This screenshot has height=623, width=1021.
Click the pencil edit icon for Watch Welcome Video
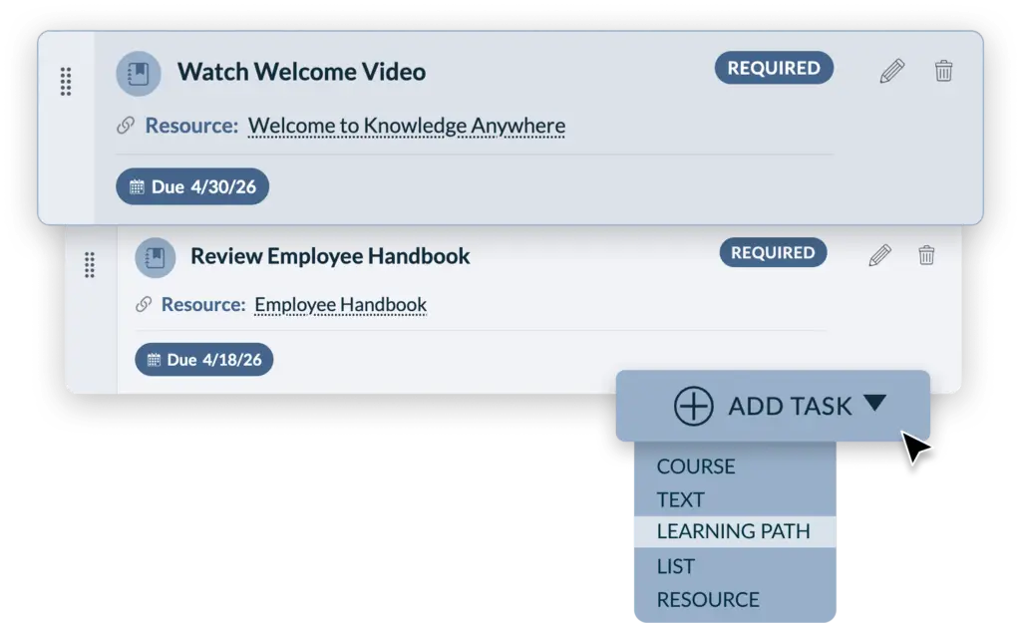point(891,68)
